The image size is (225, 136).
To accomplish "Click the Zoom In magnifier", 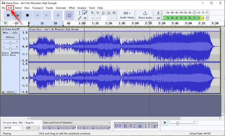I will [92, 13].
